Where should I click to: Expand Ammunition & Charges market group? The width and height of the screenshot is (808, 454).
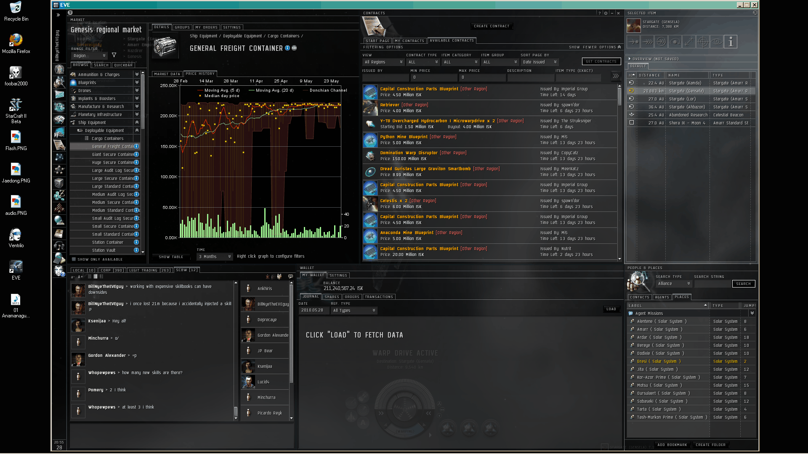[137, 74]
